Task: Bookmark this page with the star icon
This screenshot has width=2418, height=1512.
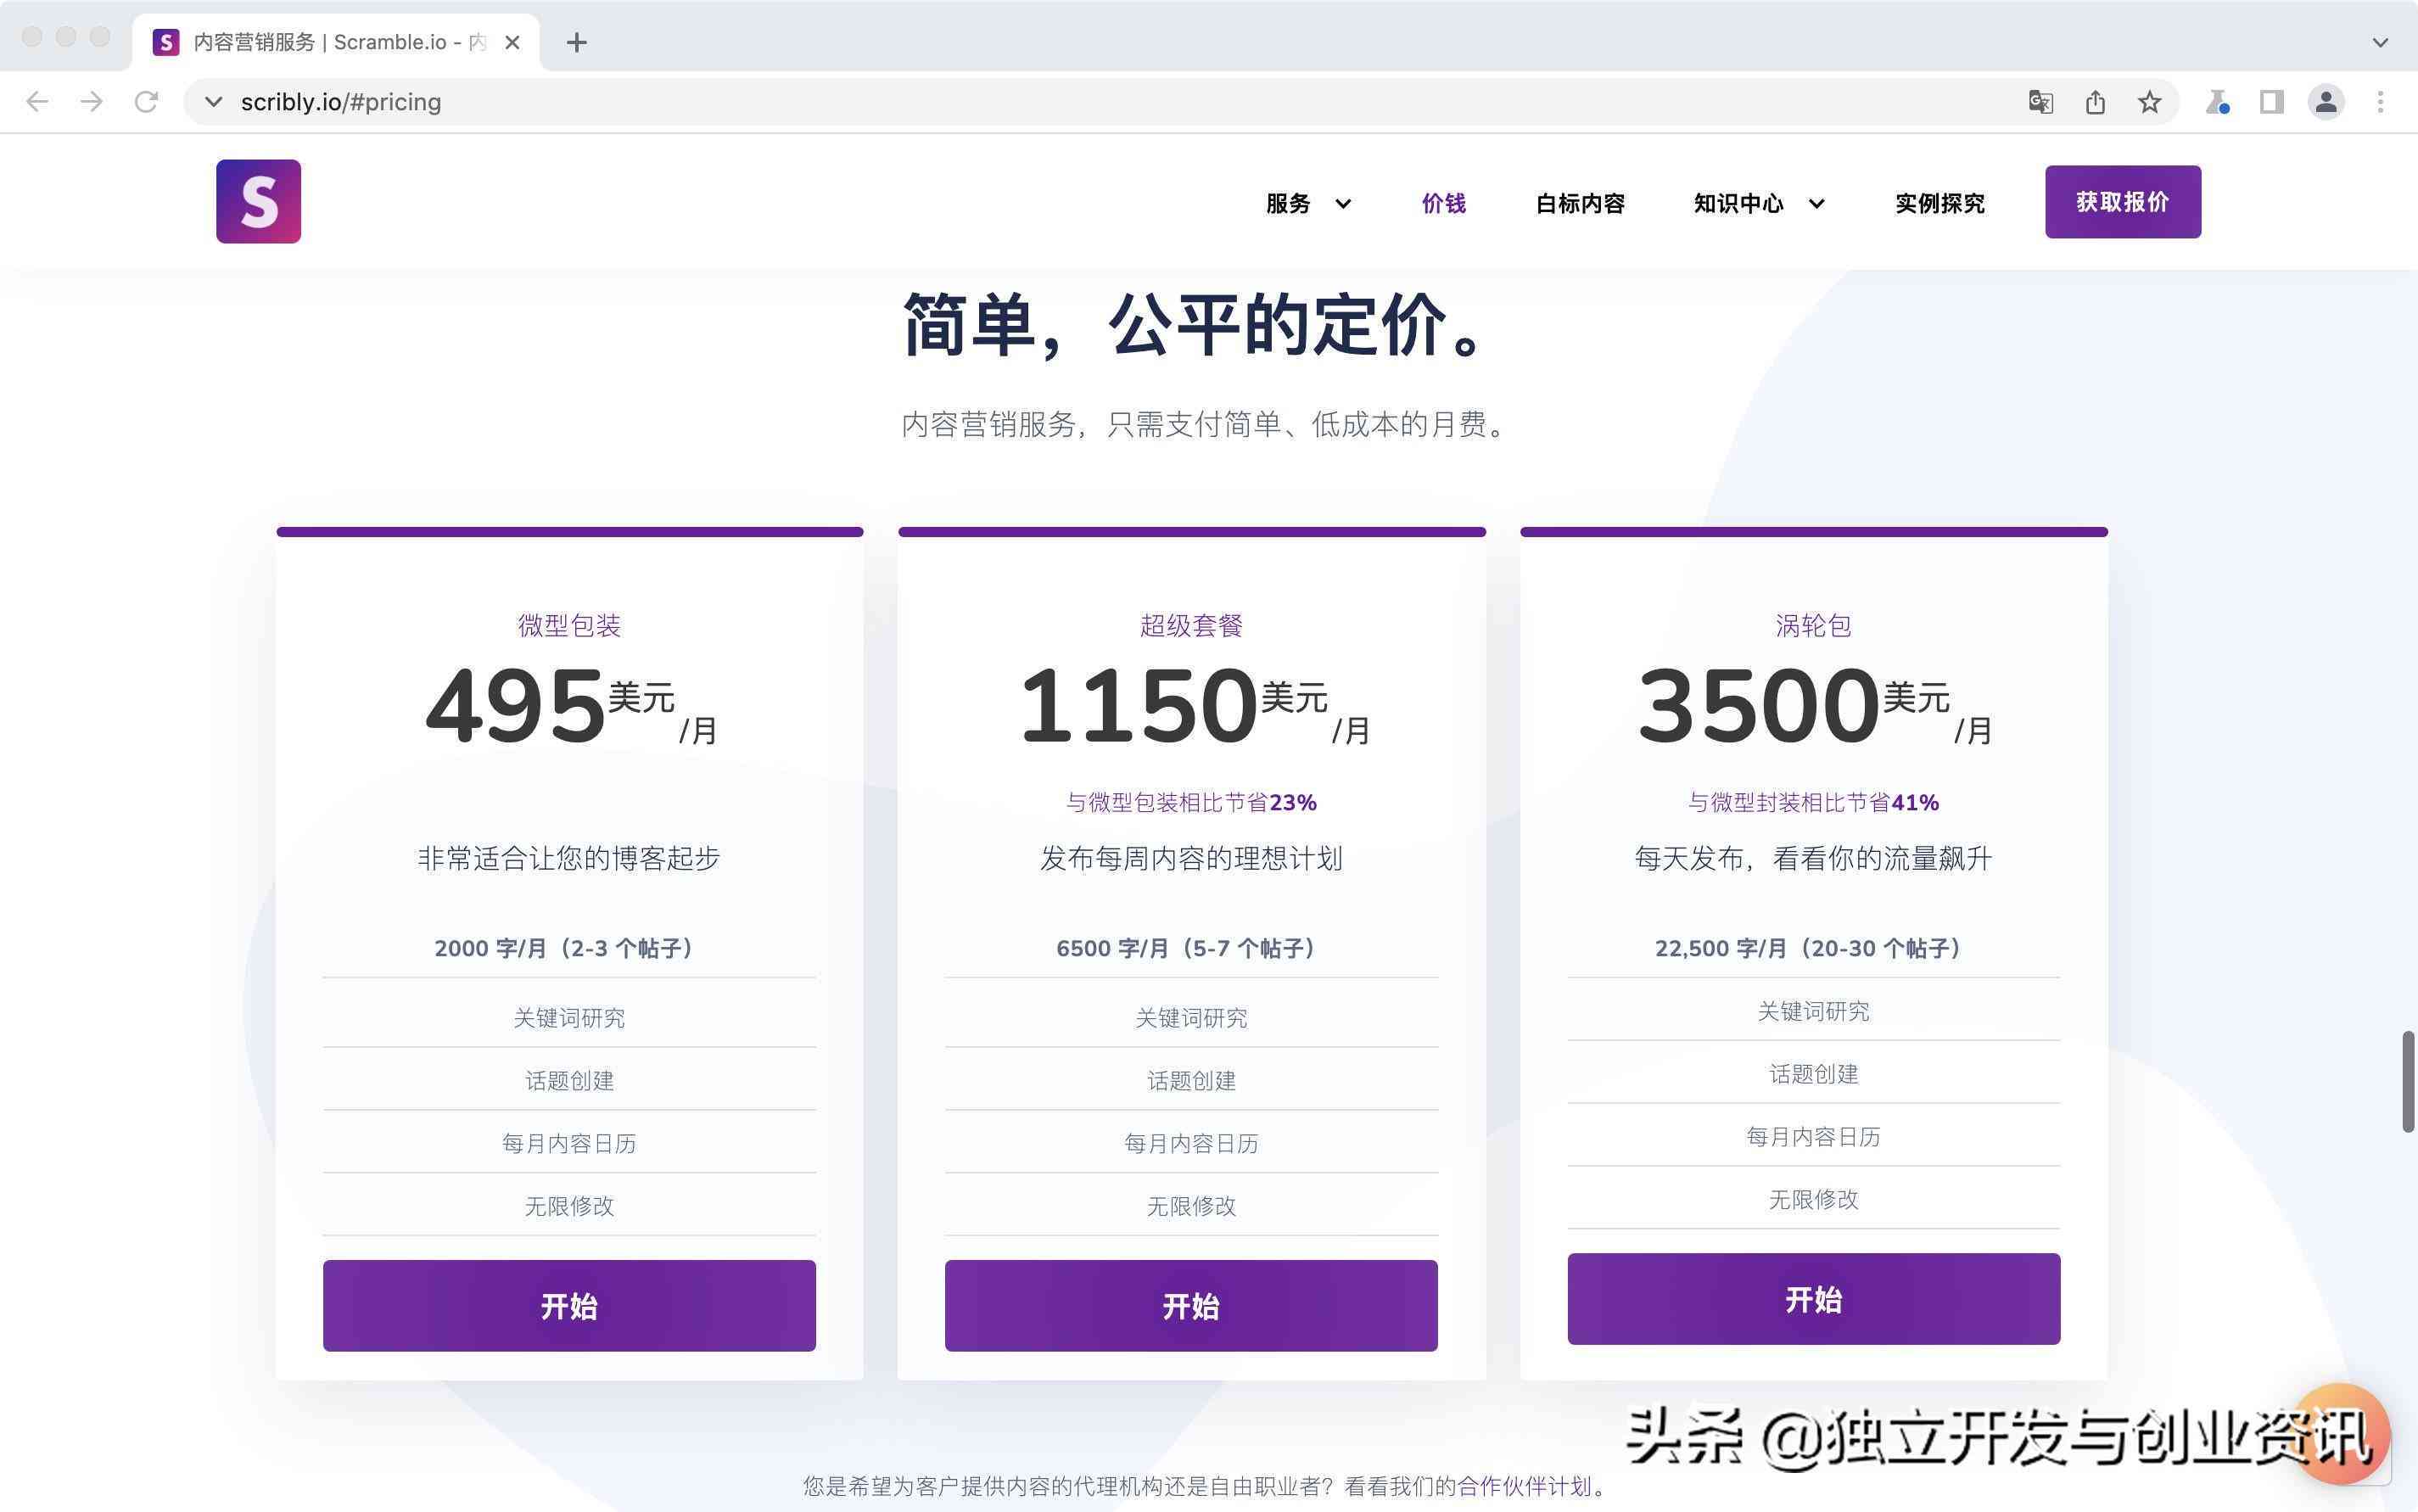Action: click(2149, 102)
